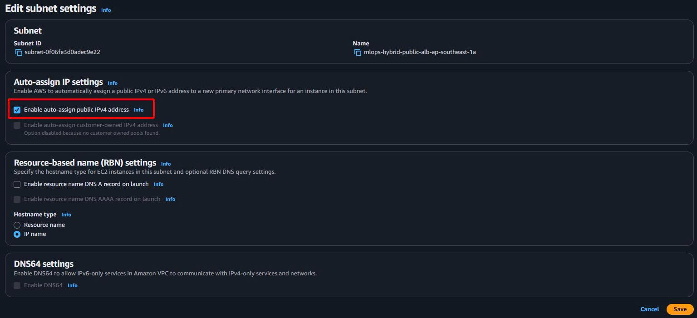Copy the subnet name to clipboard

pyautogui.click(x=358, y=52)
